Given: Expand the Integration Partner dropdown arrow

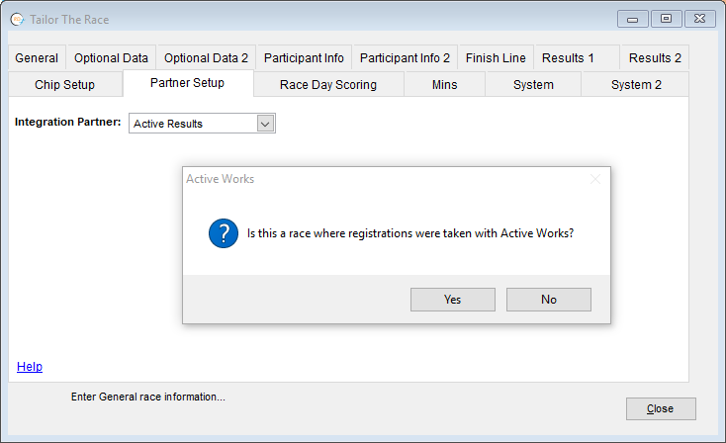Looking at the screenshot, I should click(265, 124).
